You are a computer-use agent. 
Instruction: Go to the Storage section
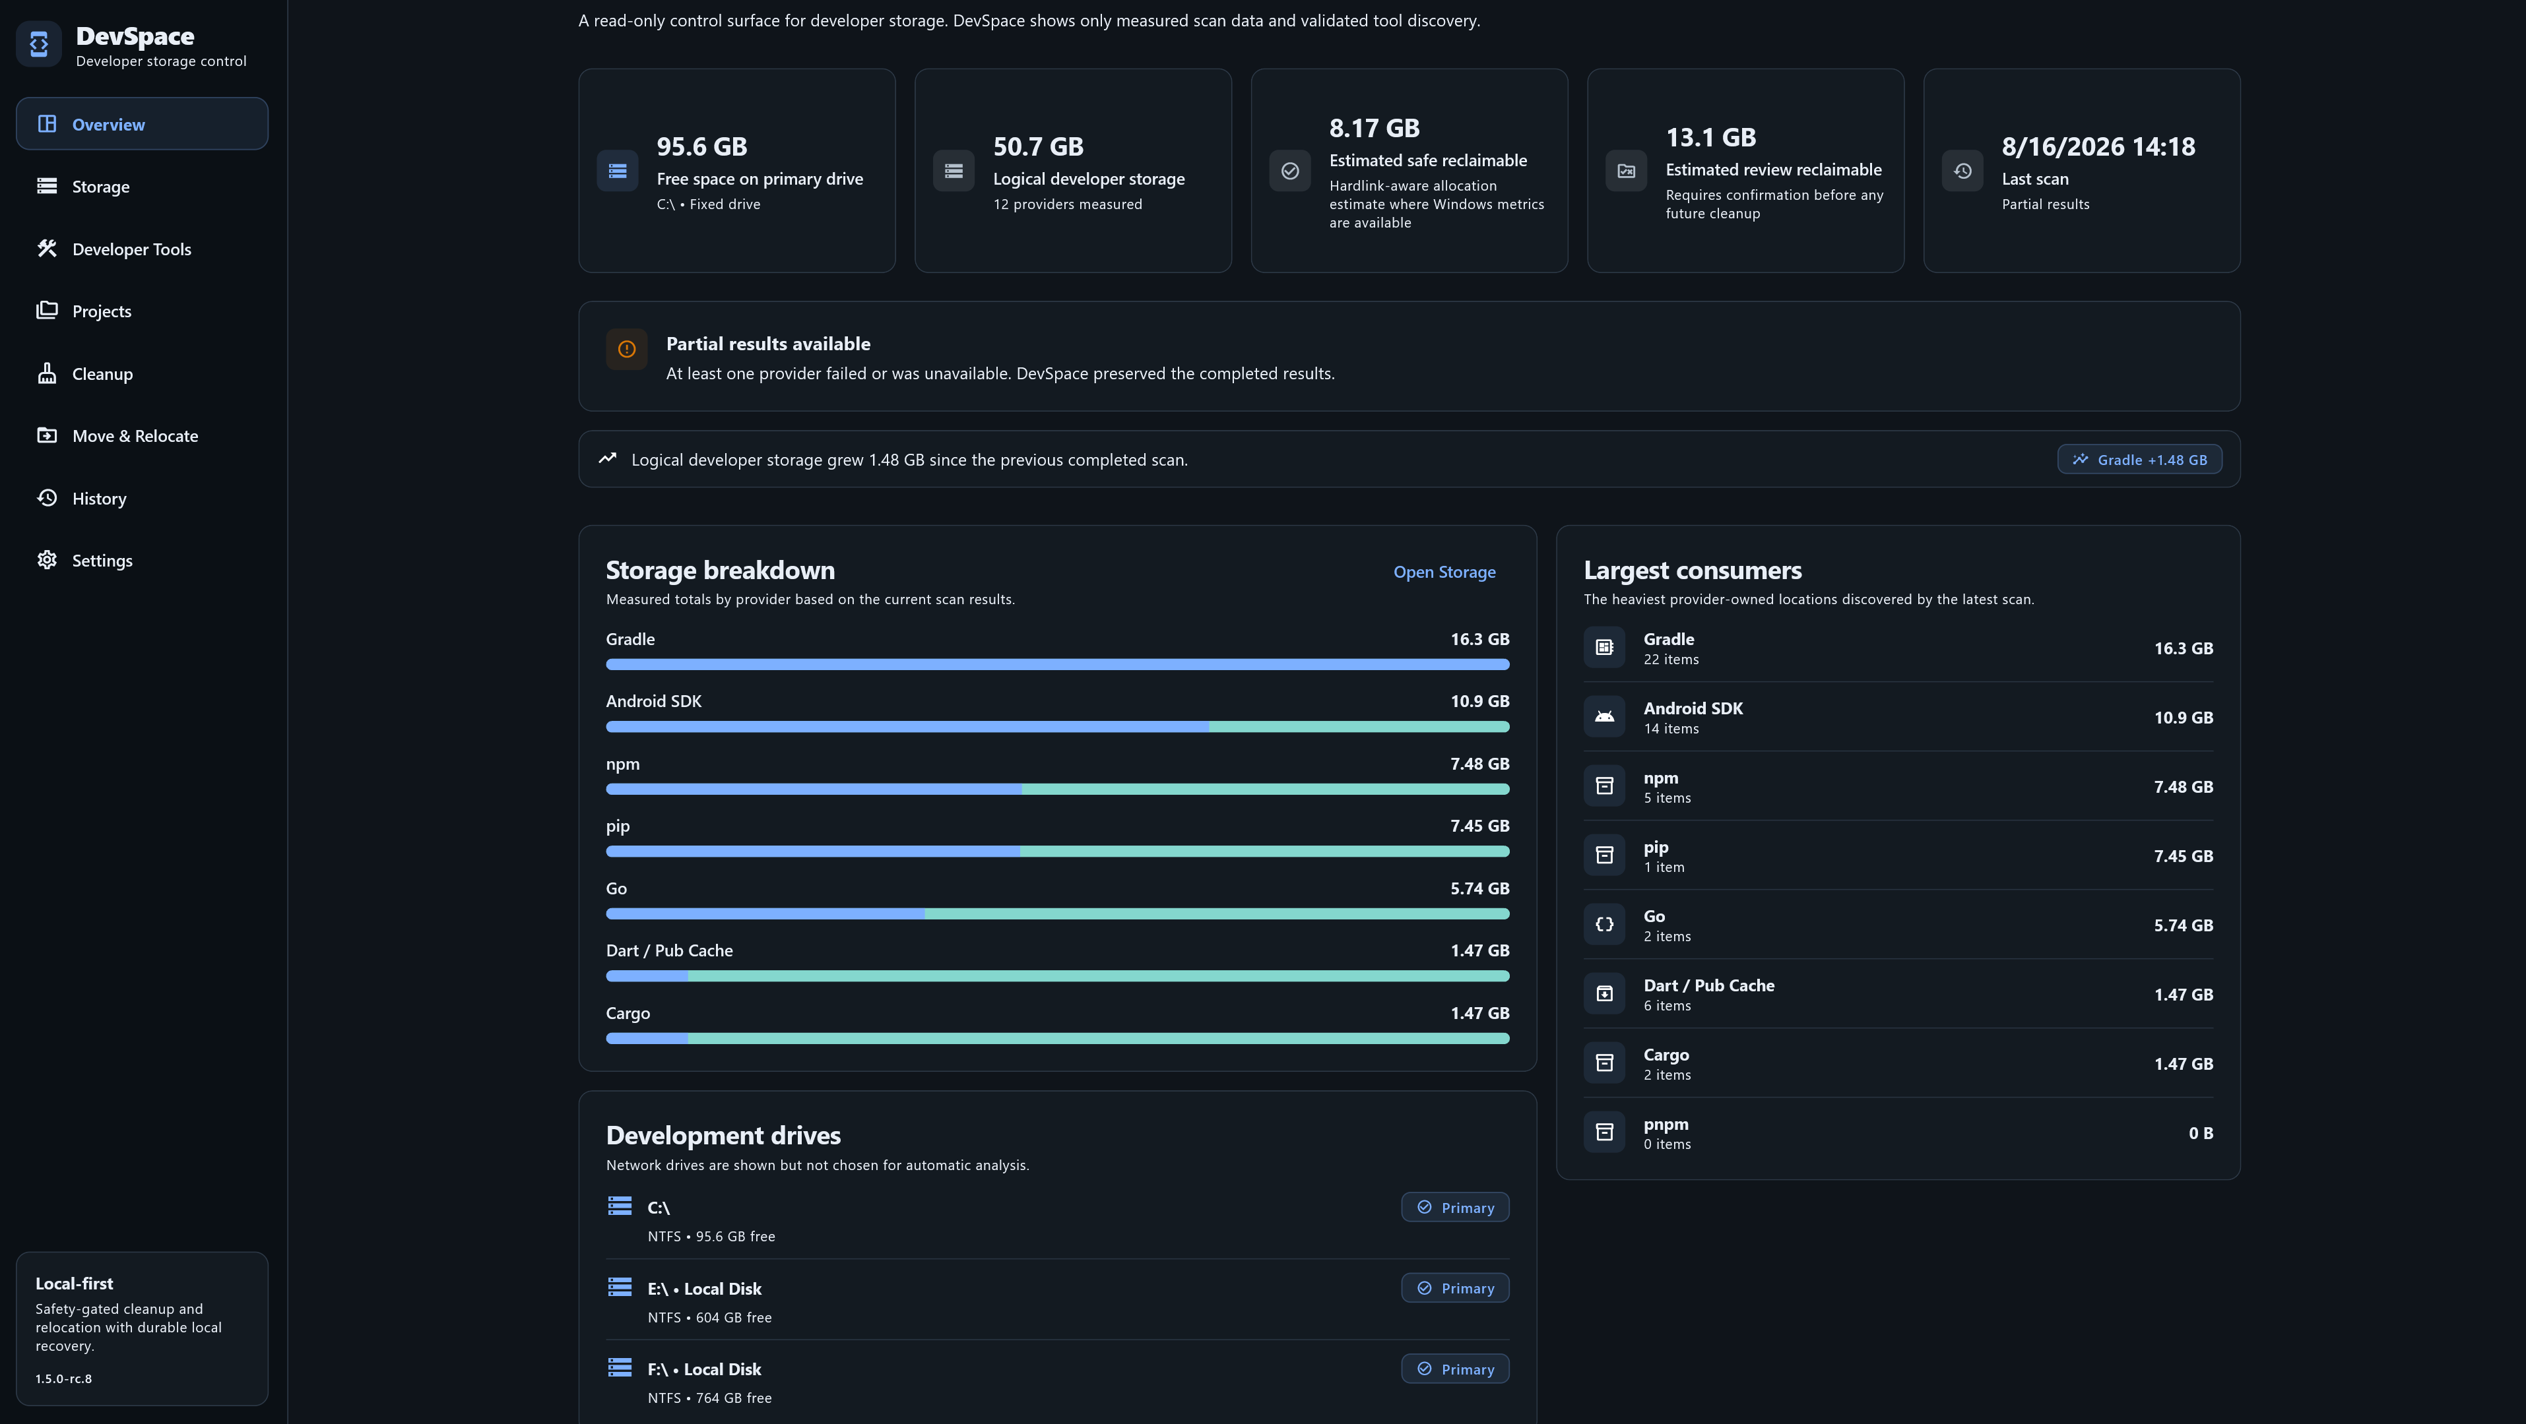click(142, 186)
